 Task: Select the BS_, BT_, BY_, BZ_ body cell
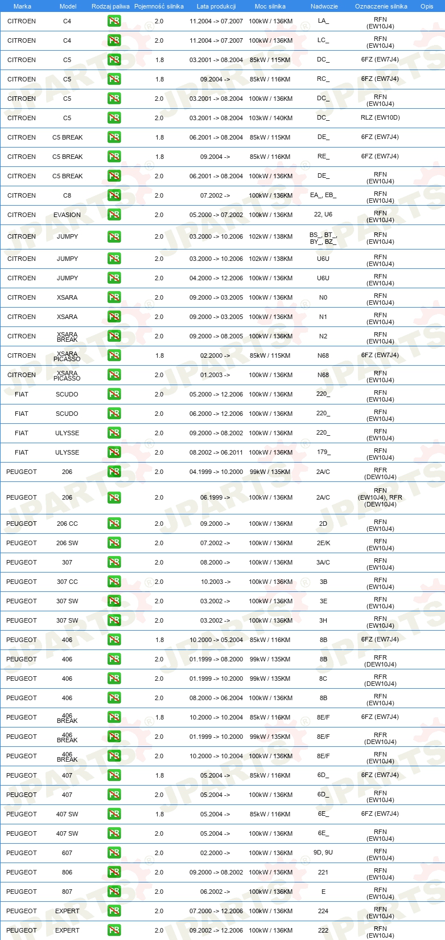tap(323, 238)
